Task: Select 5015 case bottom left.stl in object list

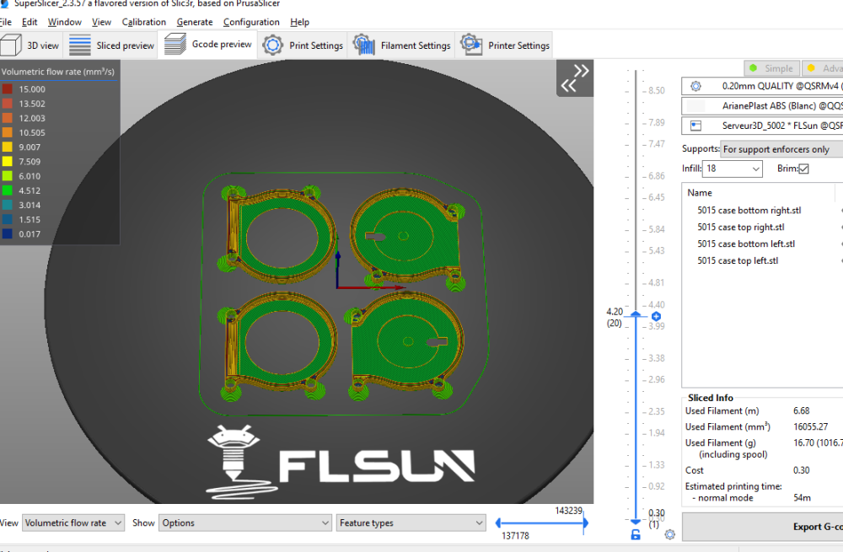Action: click(746, 244)
